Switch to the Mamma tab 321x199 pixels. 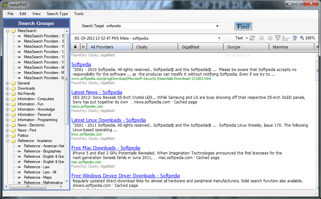(291, 47)
